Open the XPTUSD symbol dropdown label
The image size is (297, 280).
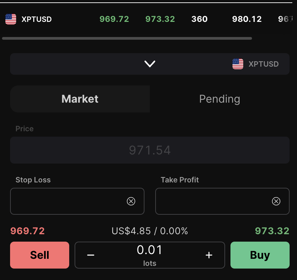point(263,64)
